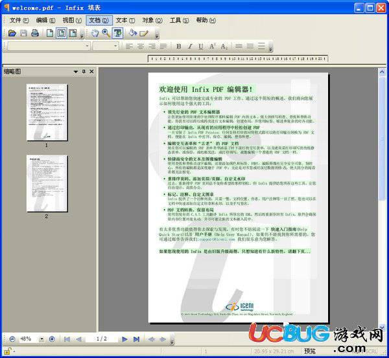
Task: Open the 帮助 (H) menu
Action: pos(206,20)
